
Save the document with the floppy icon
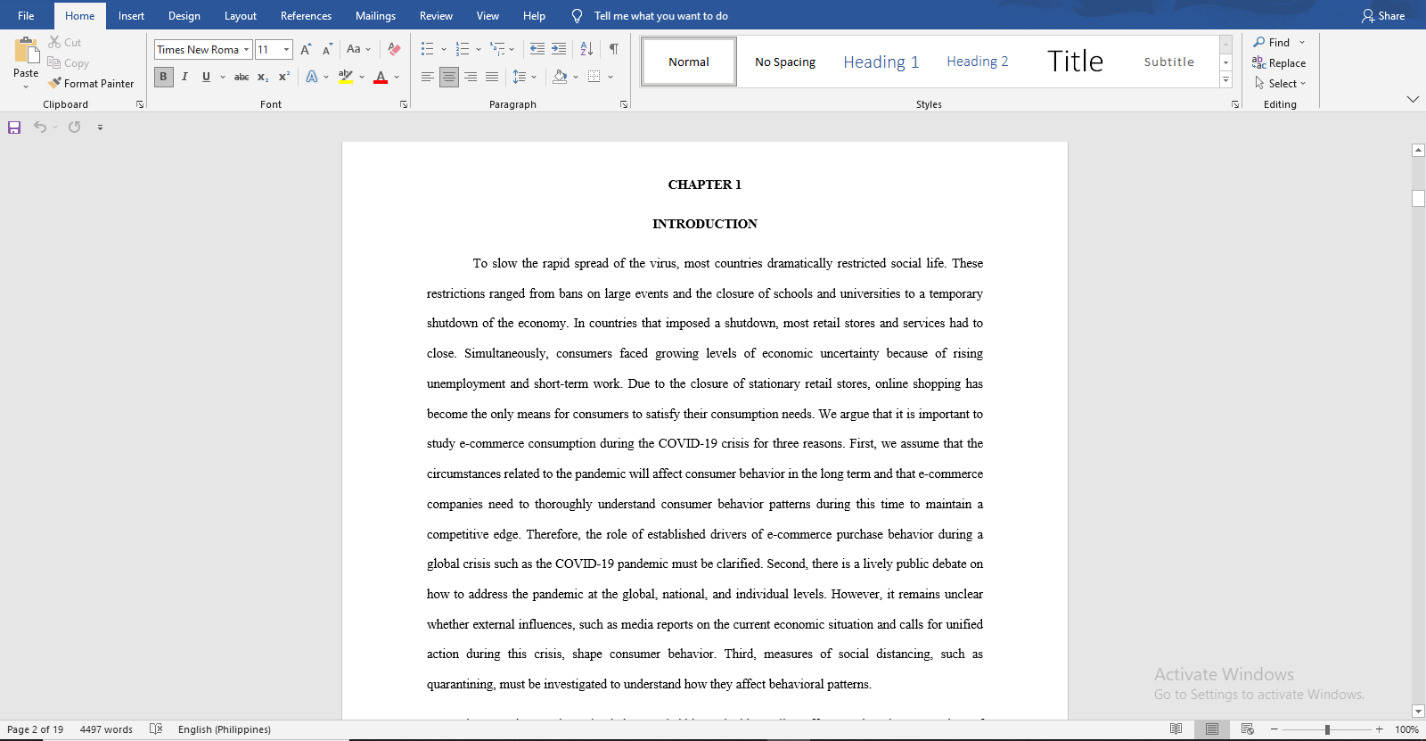tap(14, 128)
